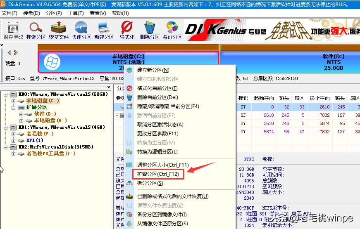The image size is (360, 229).
Task: Select 本地磁盘 (E:) in the disk tree
Action: (50, 120)
